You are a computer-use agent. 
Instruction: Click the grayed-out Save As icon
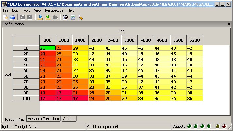[30, 17]
